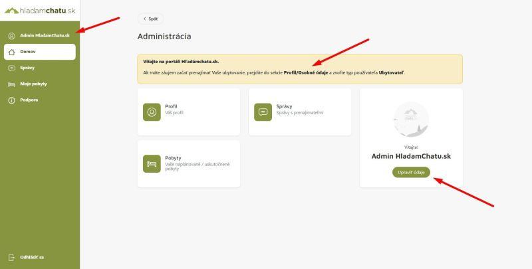
Task: Click the Domov house icon
Action: click(x=11, y=52)
